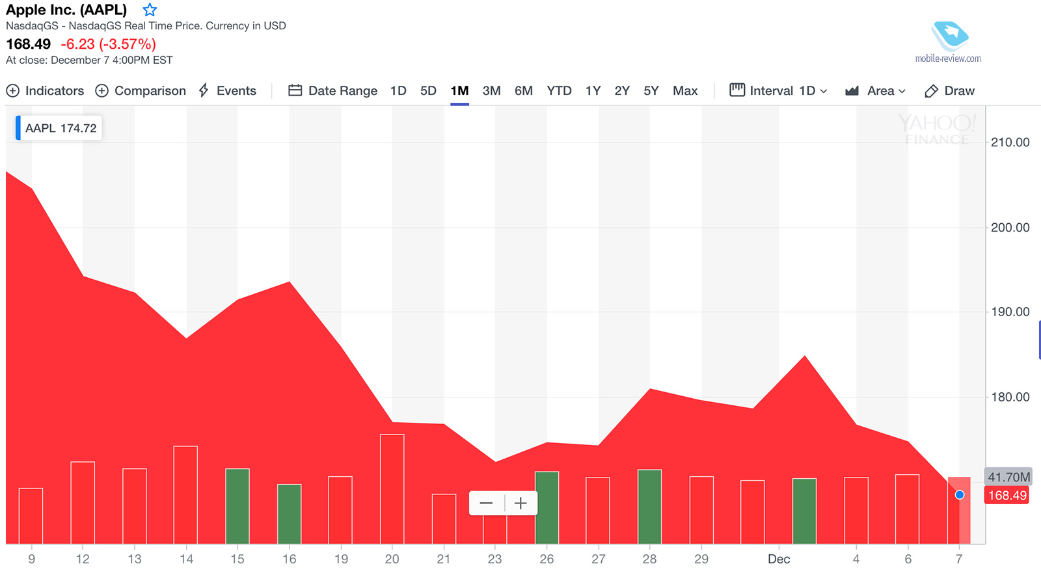Expand the Area chart type dropdown
Image resolution: width=1041 pixels, height=579 pixels.
pyautogui.click(x=875, y=90)
